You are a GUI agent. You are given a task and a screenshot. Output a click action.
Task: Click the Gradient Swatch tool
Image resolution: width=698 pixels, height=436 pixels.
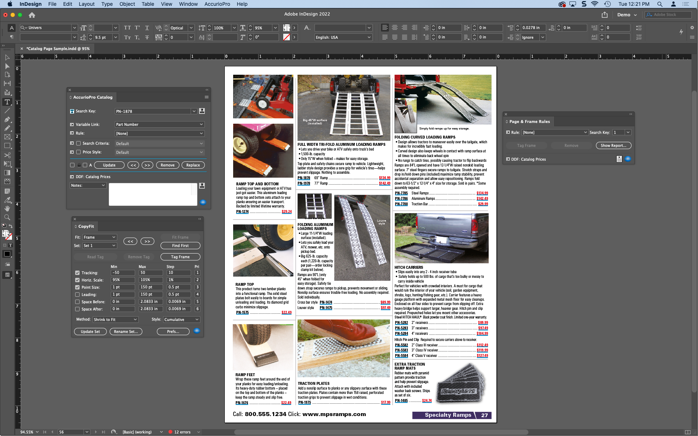7,173
